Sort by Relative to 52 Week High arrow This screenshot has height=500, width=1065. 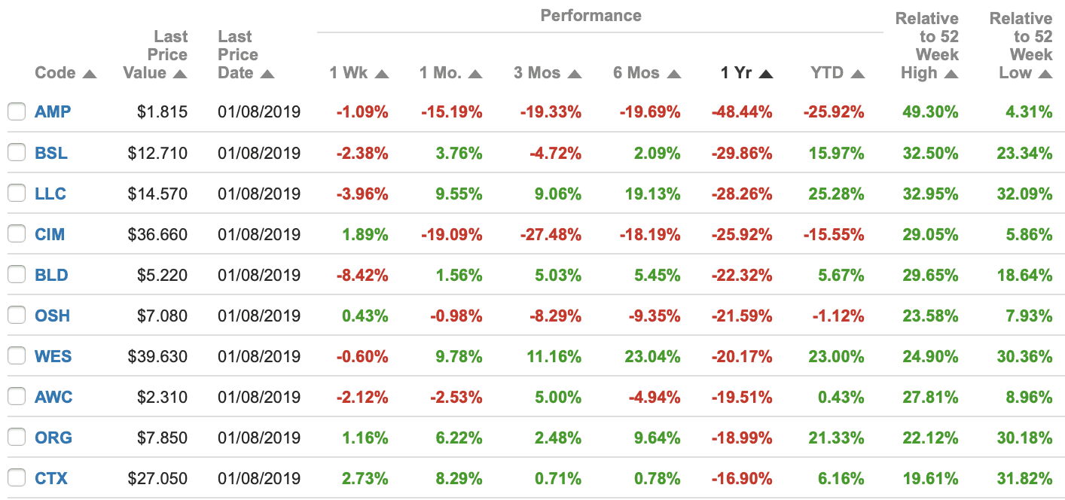click(951, 74)
